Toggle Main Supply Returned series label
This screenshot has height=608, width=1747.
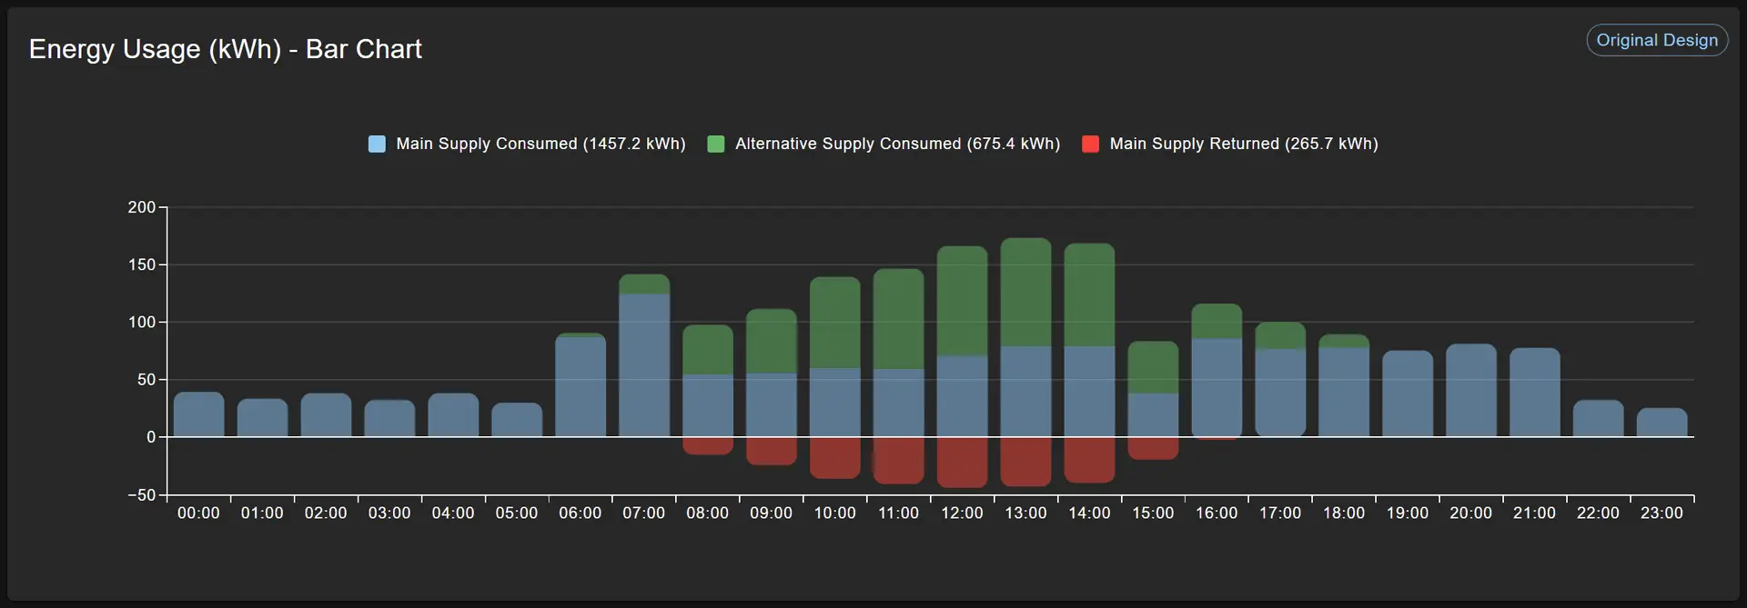1243,144
